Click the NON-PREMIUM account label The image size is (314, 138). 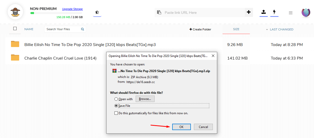point(43,9)
